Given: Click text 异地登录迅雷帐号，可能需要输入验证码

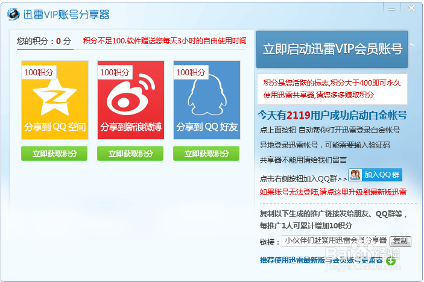Looking at the screenshot, I should pyautogui.click(x=324, y=145).
